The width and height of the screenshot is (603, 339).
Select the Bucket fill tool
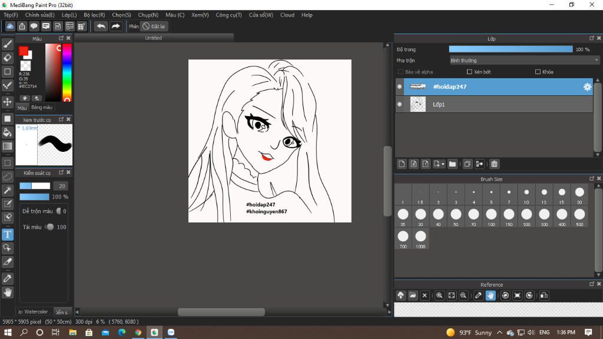point(8,132)
